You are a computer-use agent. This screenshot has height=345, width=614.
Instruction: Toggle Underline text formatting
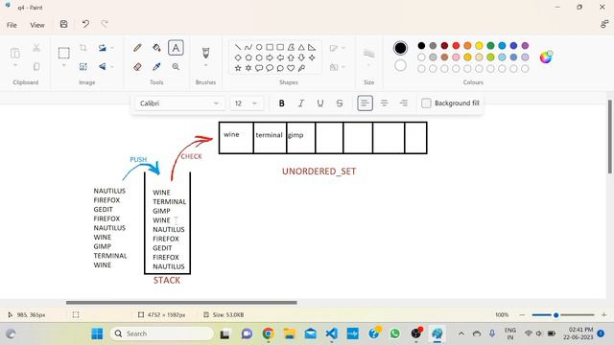(x=320, y=103)
